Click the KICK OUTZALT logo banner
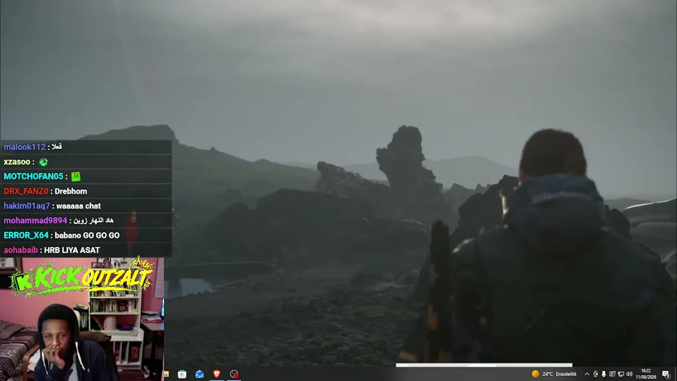The width and height of the screenshot is (677, 381). 83,278
